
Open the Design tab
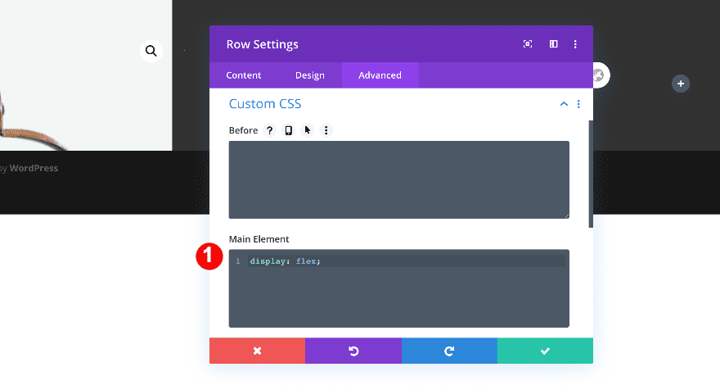(x=310, y=75)
